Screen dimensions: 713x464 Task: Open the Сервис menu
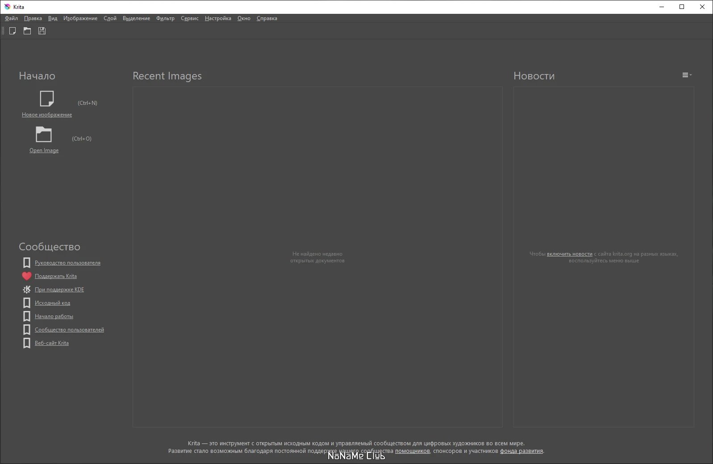pos(190,18)
